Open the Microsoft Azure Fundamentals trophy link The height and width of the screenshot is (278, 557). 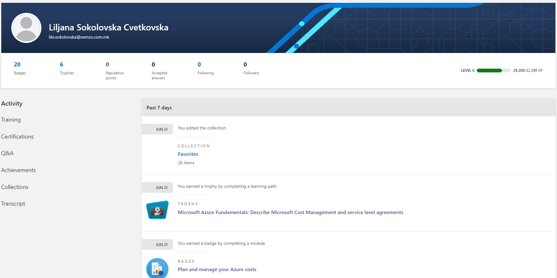coord(291,212)
